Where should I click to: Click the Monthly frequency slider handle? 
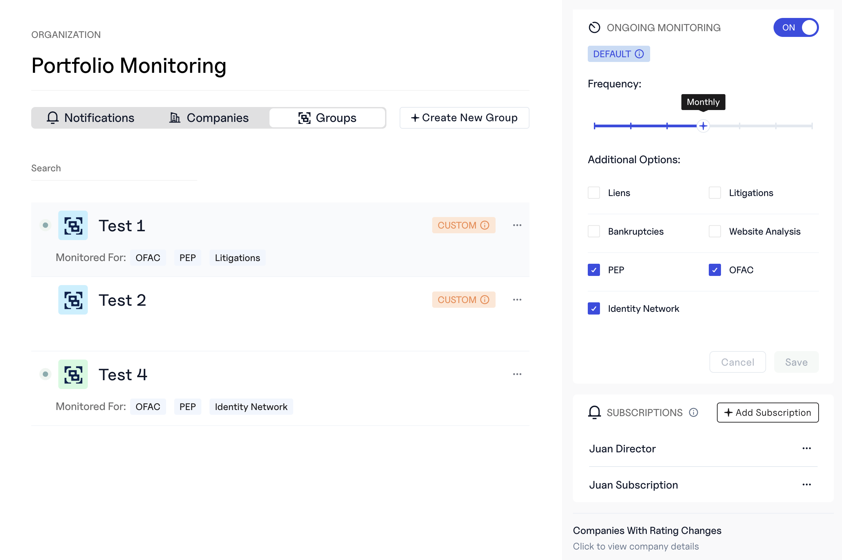click(x=703, y=126)
